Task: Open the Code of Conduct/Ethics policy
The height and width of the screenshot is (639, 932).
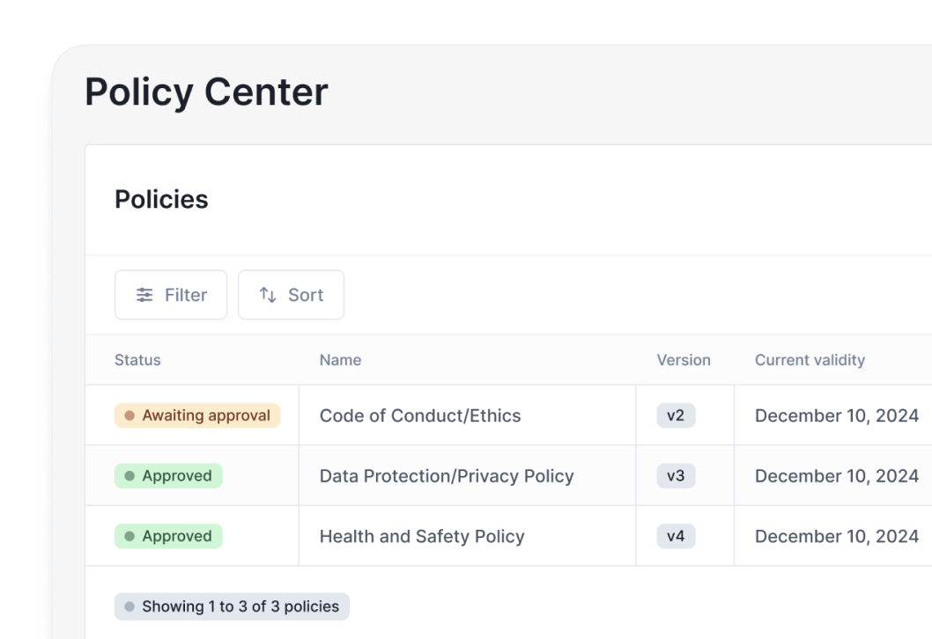Action: [x=420, y=415]
